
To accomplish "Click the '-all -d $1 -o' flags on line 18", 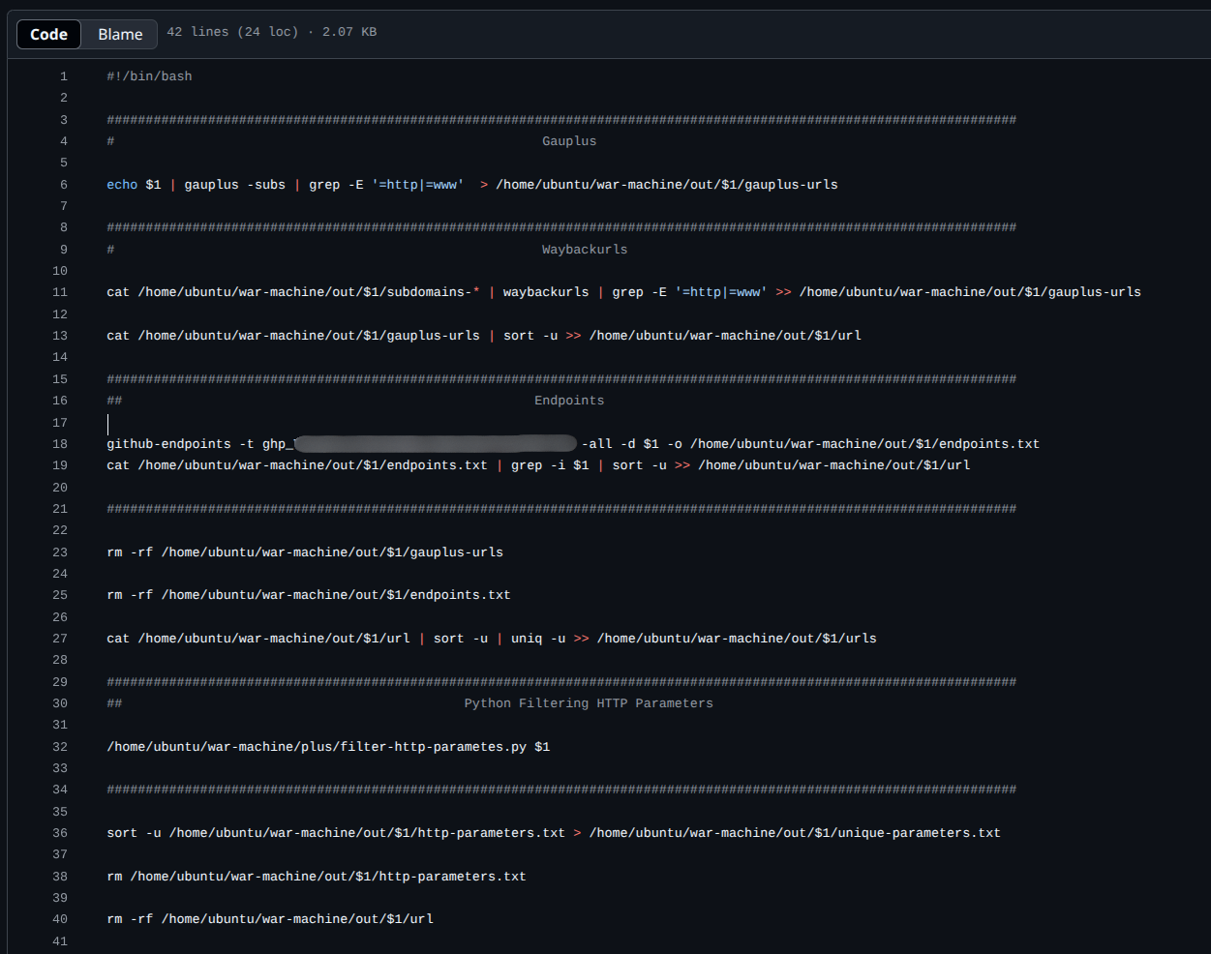I will [632, 444].
